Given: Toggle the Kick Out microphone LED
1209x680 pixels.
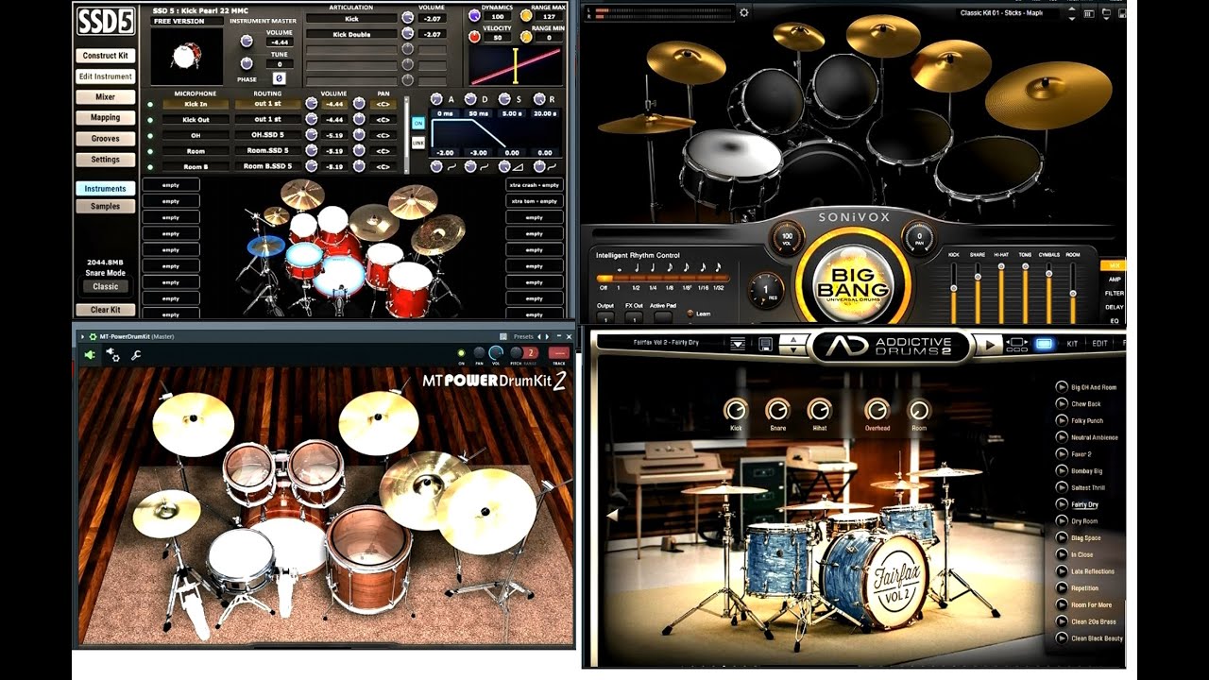Looking at the screenshot, I should pos(149,120).
